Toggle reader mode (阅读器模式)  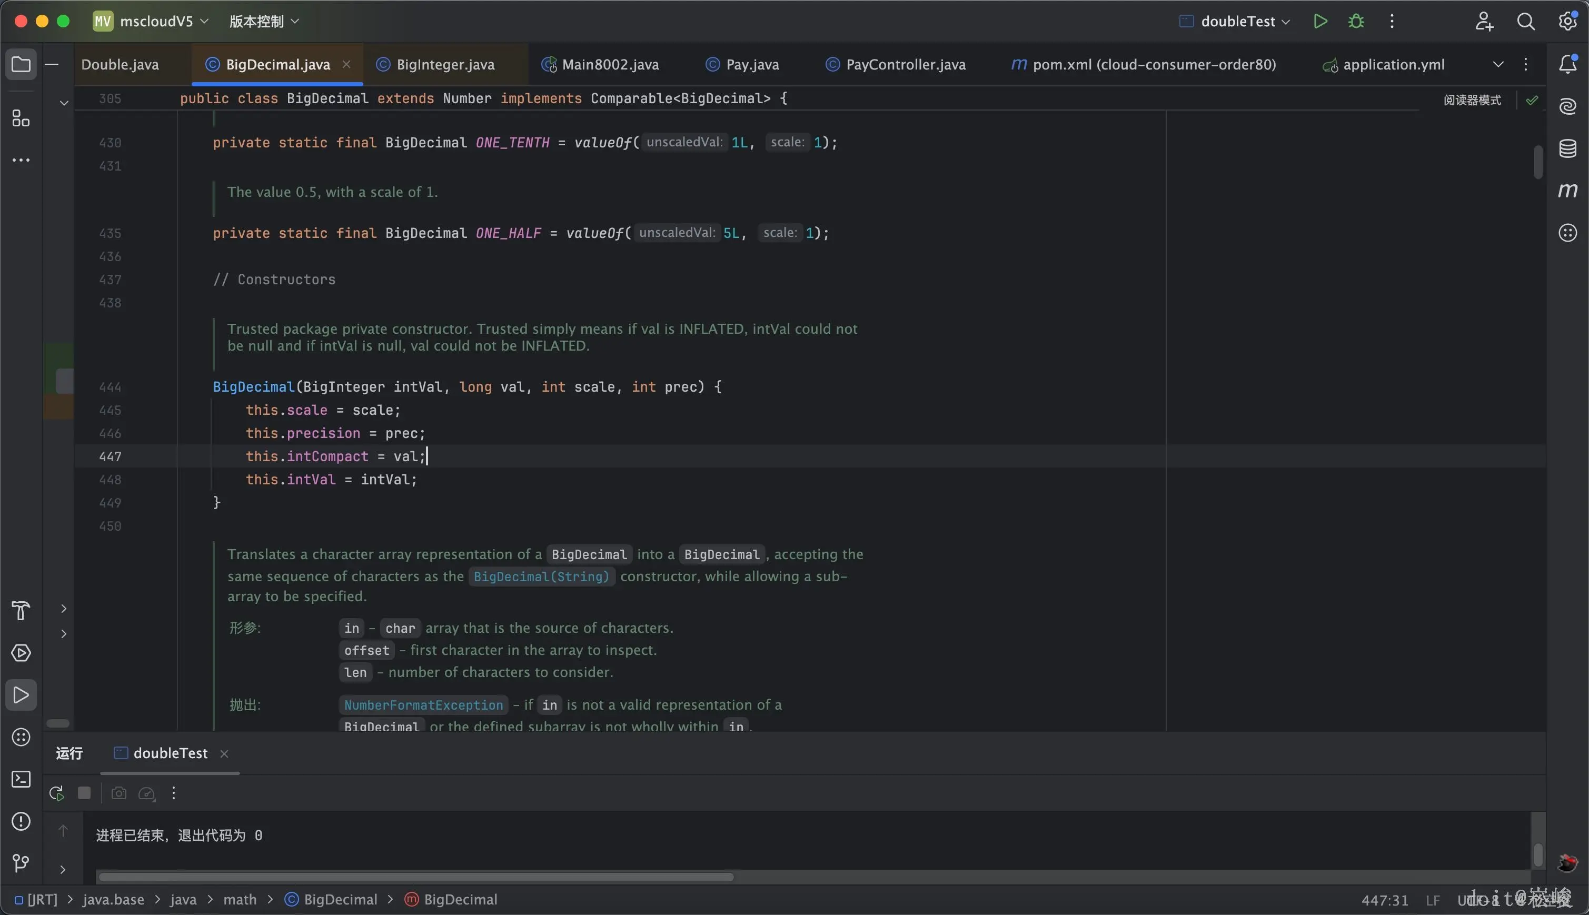[1472, 100]
